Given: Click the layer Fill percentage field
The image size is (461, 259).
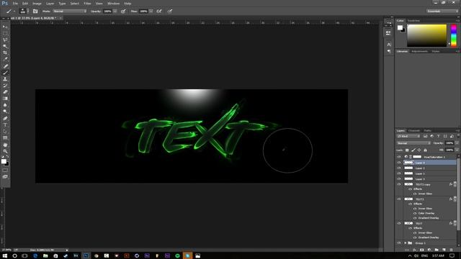Looking at the screenshot, I should point(449,150).
